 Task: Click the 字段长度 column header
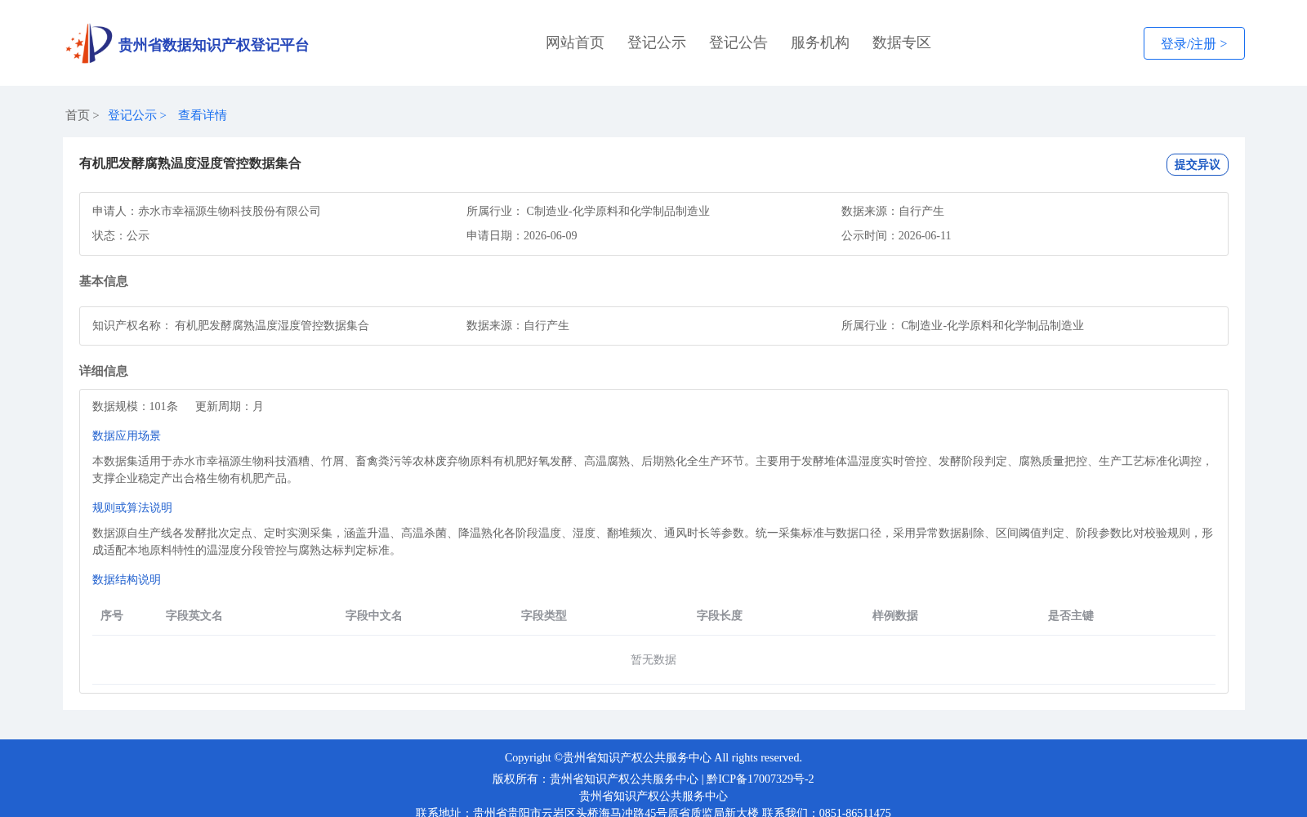720,615
